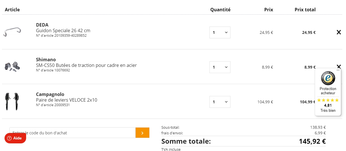Image resolution: width=346 pixels, height=151 pixels.
Task: Open quantity dropdown for DEDA handlebar
Action: 220,32
